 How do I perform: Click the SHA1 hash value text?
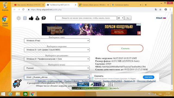click(124, 67)
